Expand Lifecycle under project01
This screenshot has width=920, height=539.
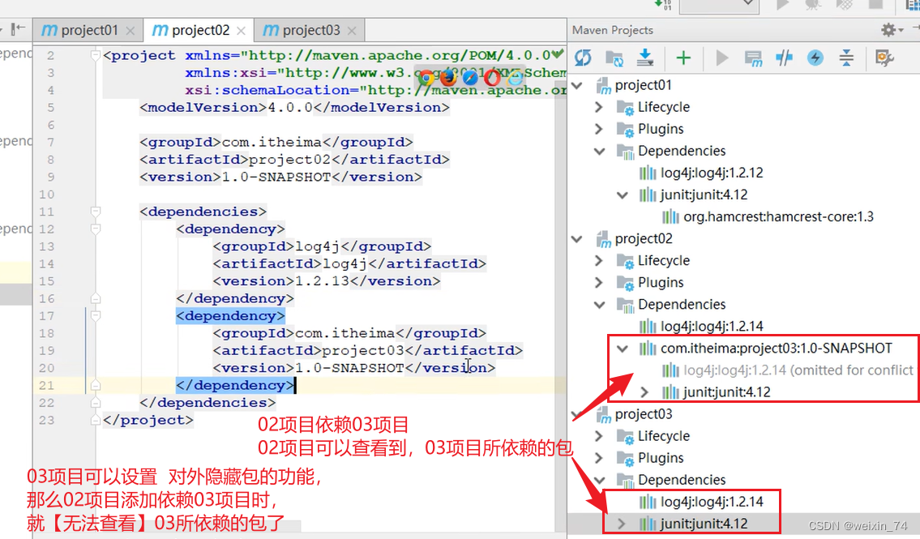coord(599,107)
